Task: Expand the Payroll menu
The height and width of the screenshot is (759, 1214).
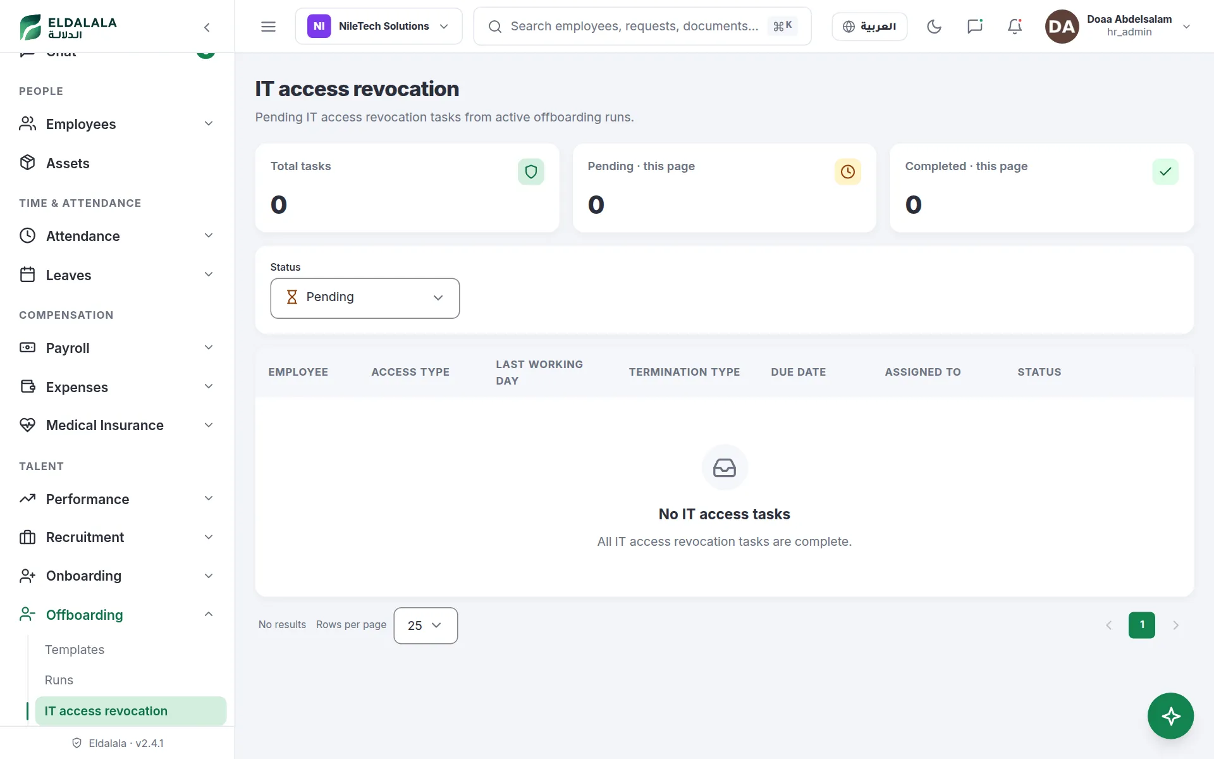Action: coord(117,348)
